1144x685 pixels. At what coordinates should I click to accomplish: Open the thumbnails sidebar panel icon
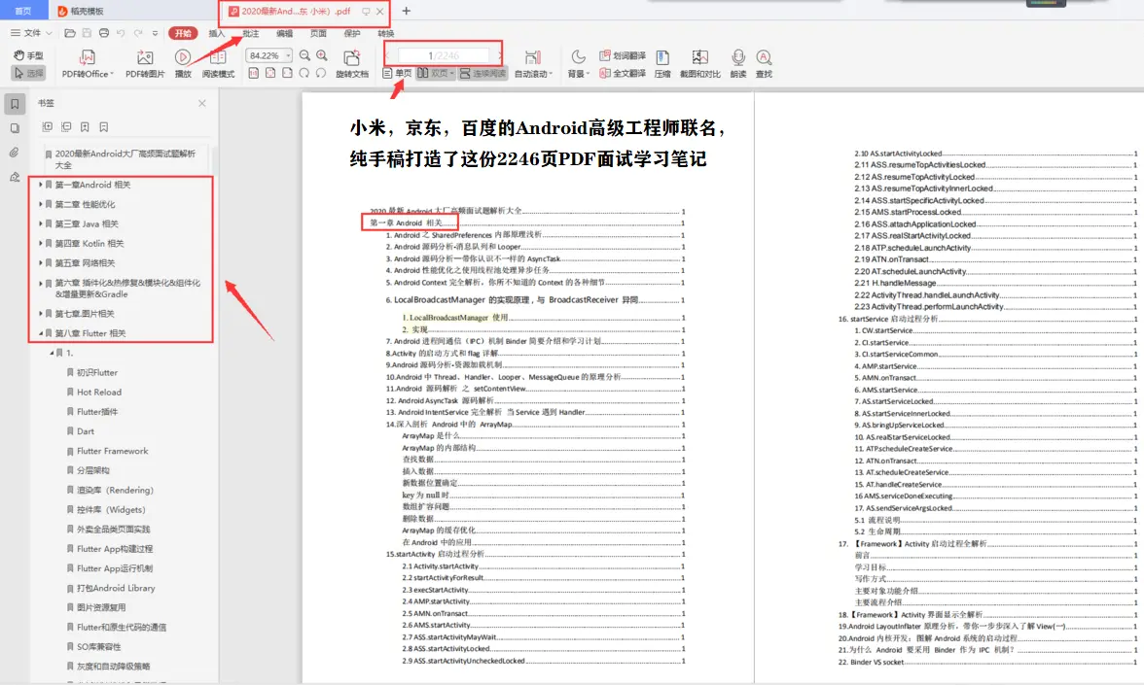pyautogui.click(x=15, y=128)
